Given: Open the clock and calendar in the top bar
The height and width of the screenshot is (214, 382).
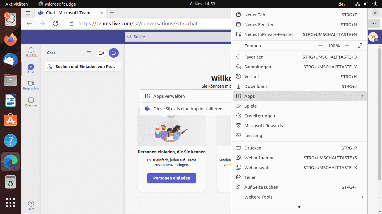Looking at the screenshot, I should tap(203, 4).
